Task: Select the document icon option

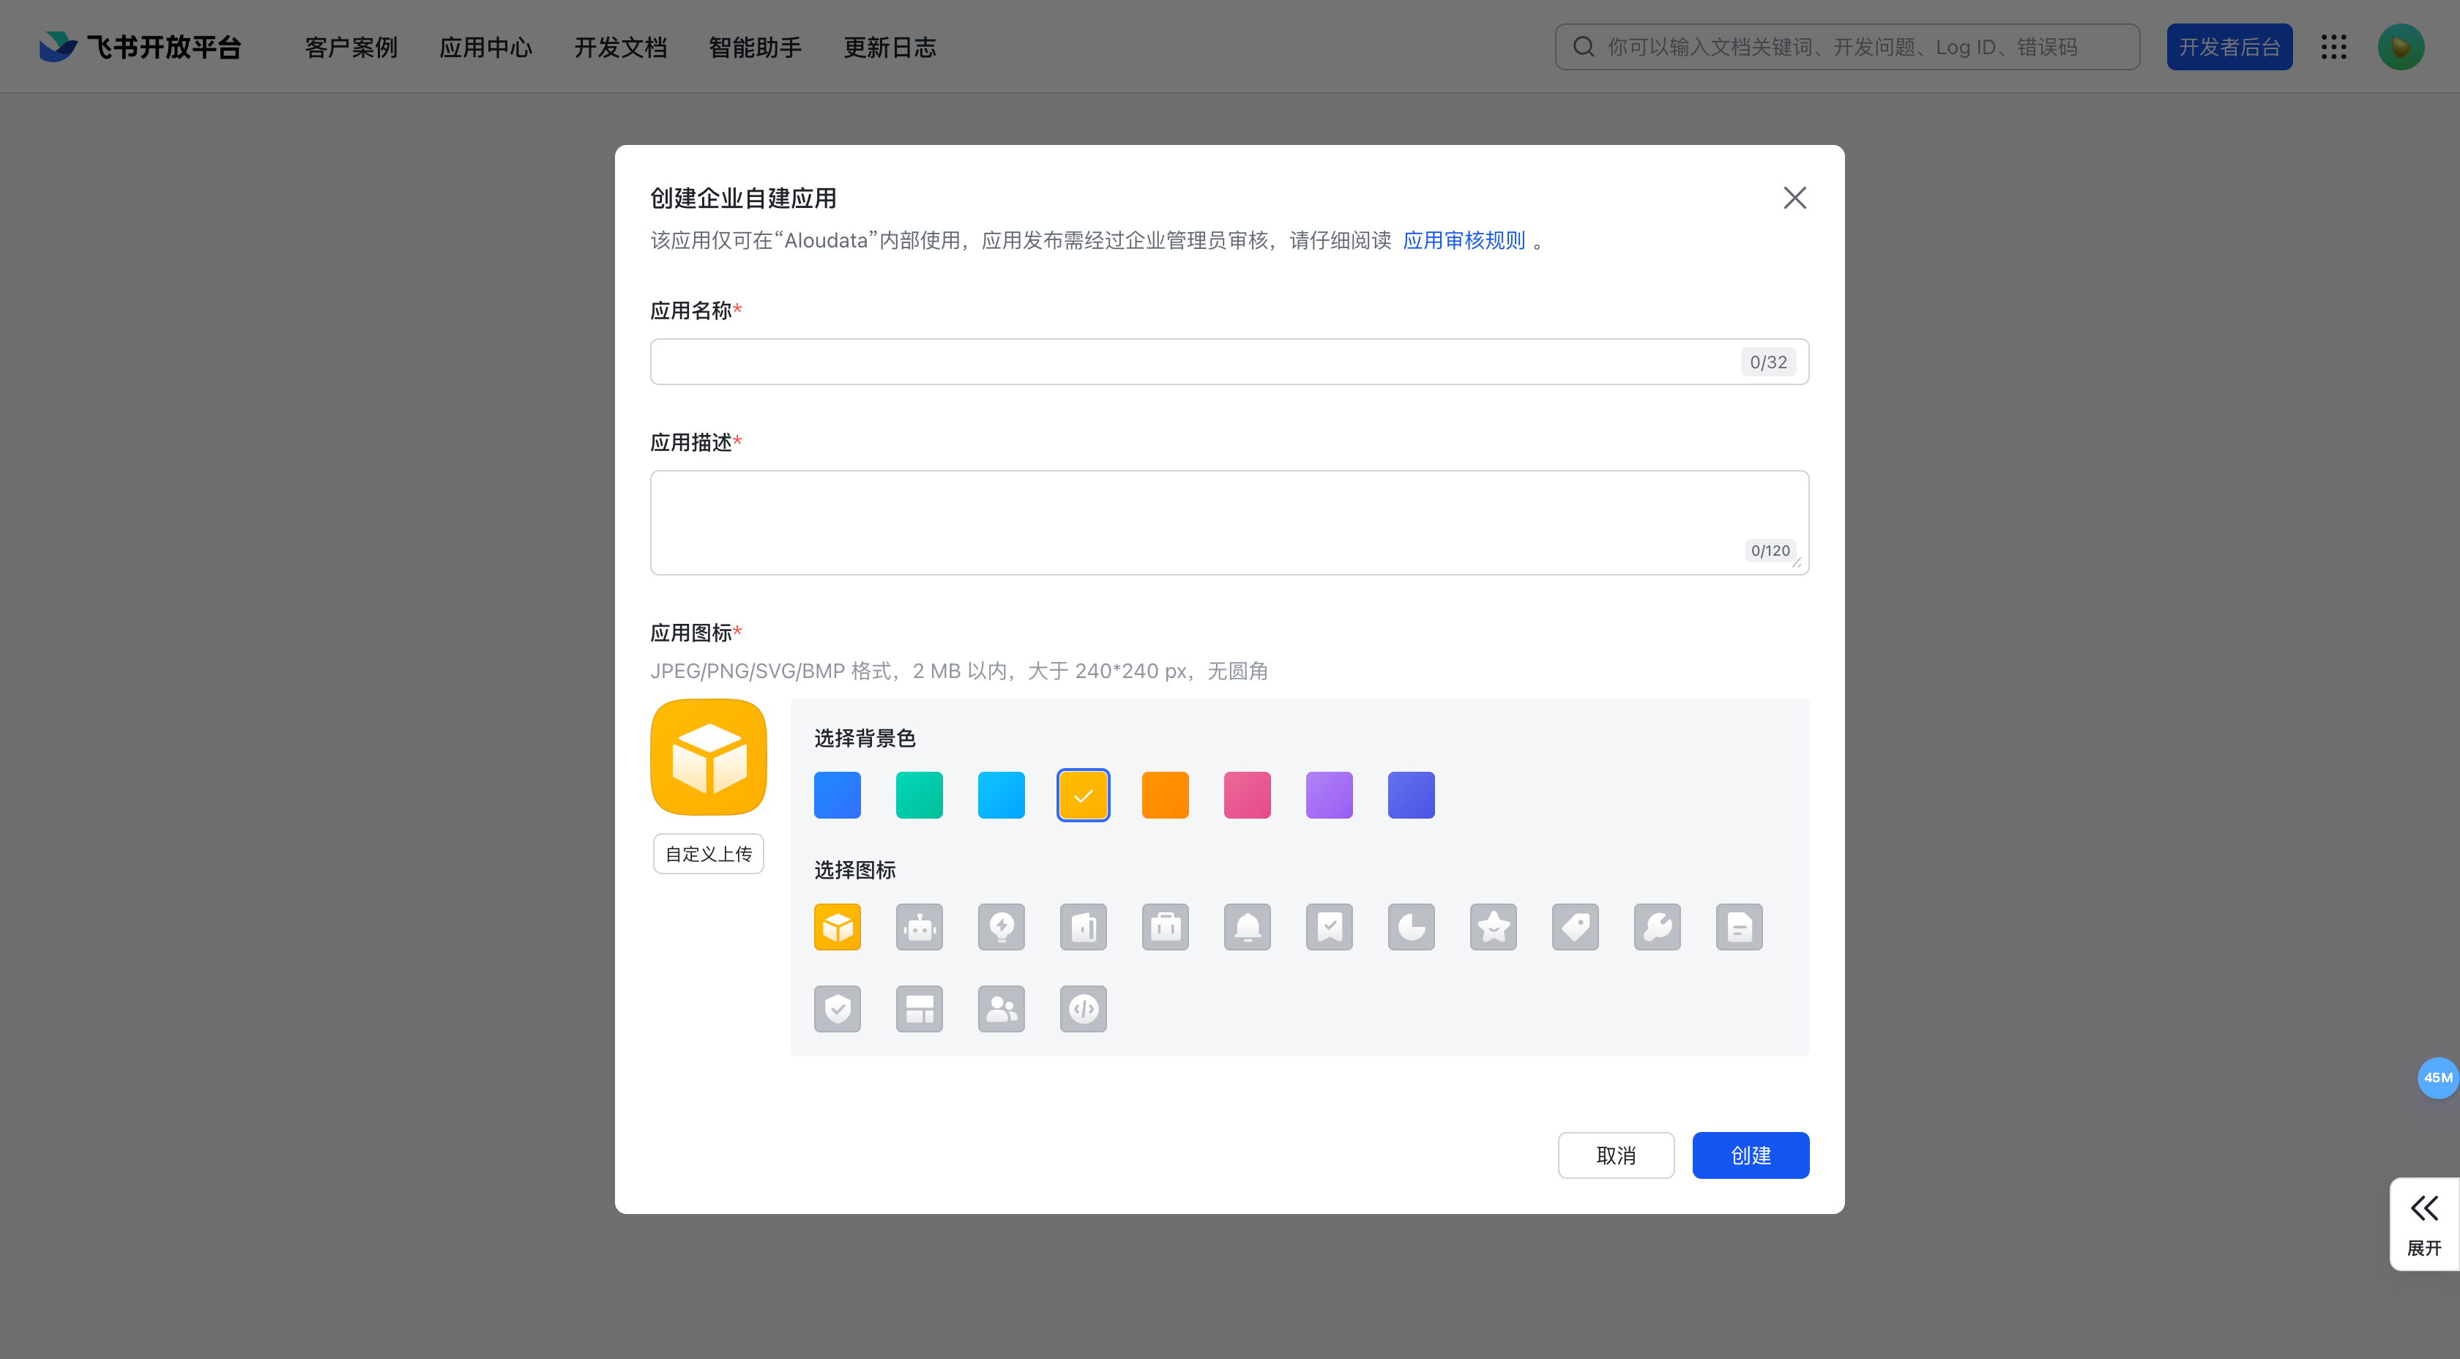Action: coord(1740,926)
